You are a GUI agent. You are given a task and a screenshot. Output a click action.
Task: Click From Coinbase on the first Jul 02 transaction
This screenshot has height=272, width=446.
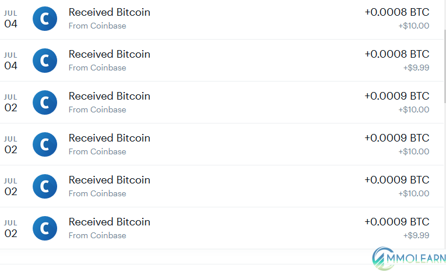(x=97, y=109)
